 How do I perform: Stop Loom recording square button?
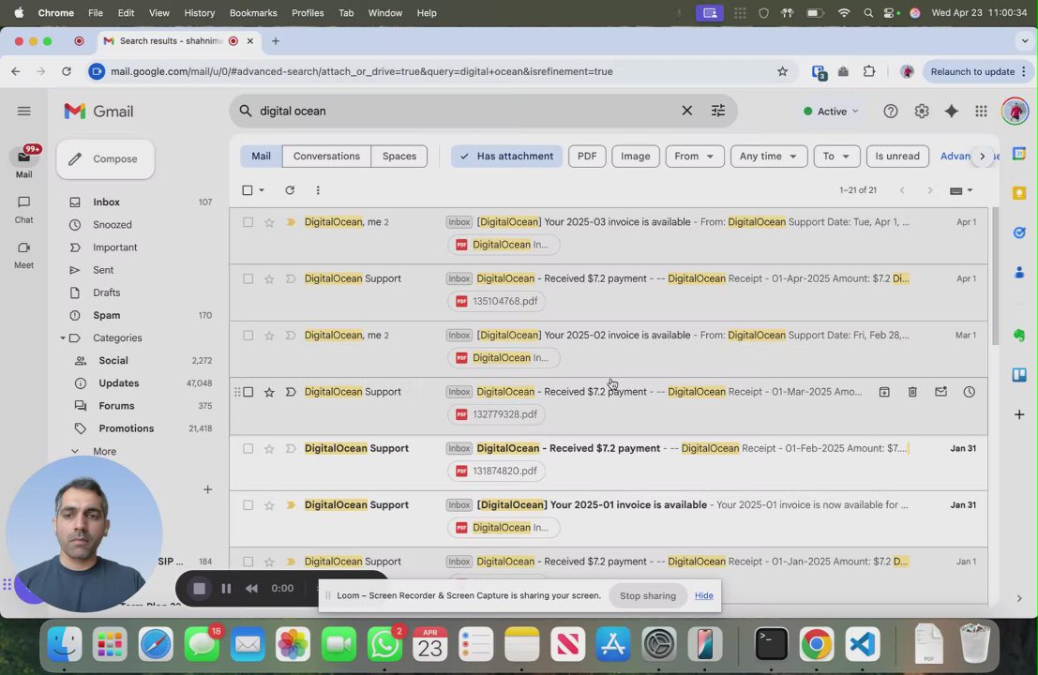tap(199, 589)
